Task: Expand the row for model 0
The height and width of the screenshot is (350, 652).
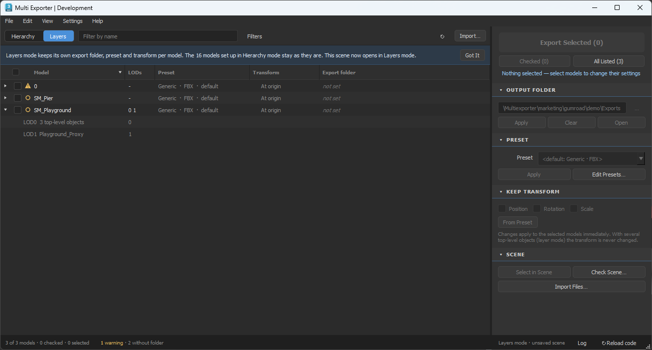Action: (5, 86)
